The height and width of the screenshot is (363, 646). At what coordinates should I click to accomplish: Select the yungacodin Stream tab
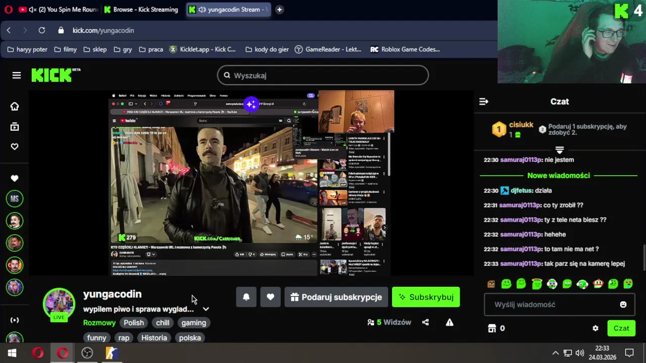[229, 10]
